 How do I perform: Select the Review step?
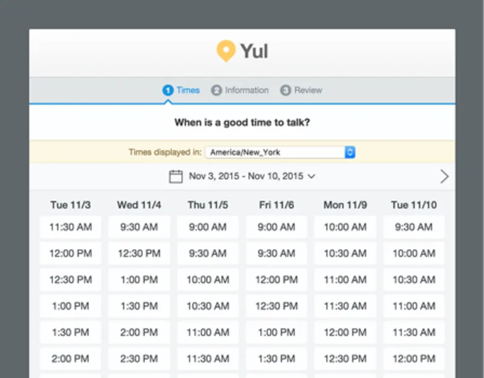306,90
